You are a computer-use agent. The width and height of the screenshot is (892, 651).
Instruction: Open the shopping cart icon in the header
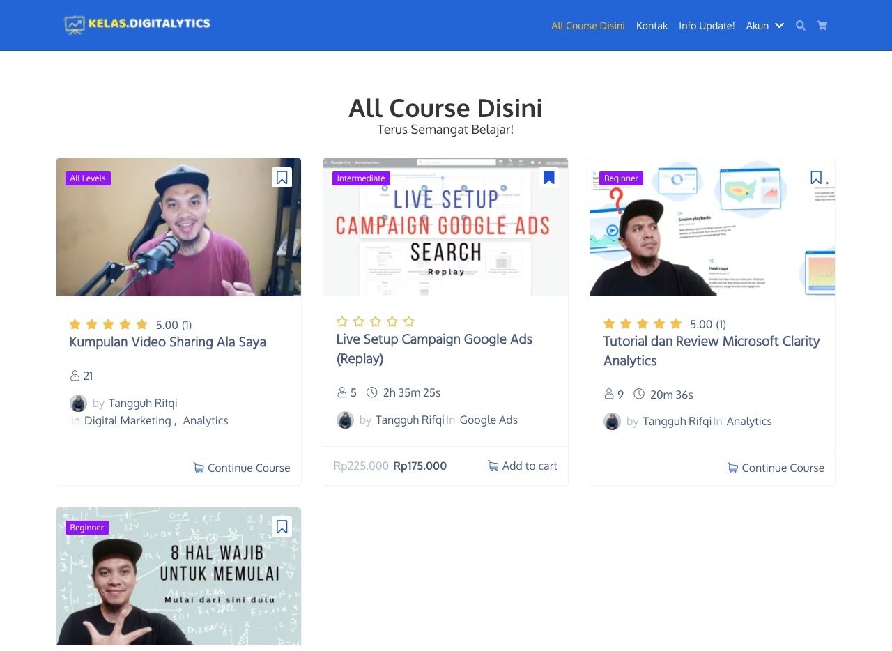822,26
